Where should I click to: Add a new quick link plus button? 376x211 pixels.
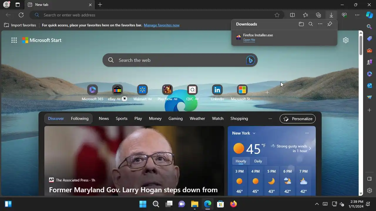coord(267,93)
